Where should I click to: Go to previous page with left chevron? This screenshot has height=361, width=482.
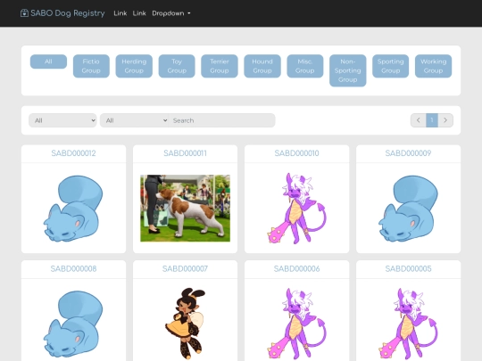[418, 120]
